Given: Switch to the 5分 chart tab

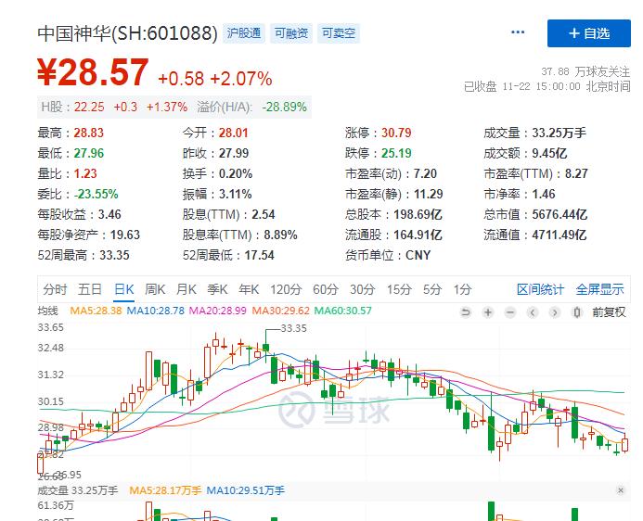Looking at the screenshot, I should pyautogui.click(x=432, y=289).
